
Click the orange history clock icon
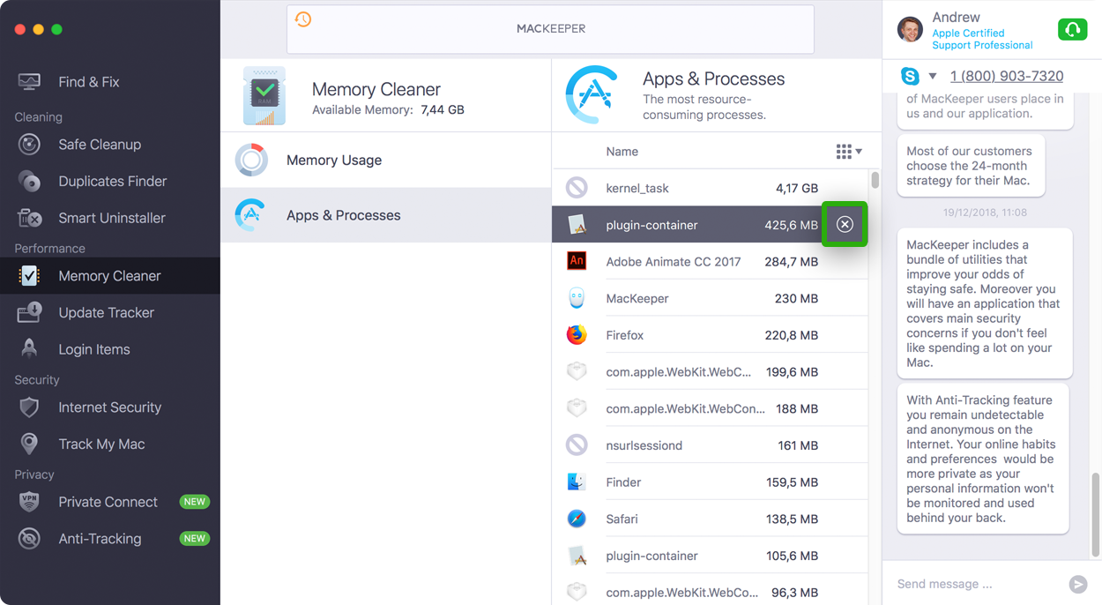(x=303, y=19)
